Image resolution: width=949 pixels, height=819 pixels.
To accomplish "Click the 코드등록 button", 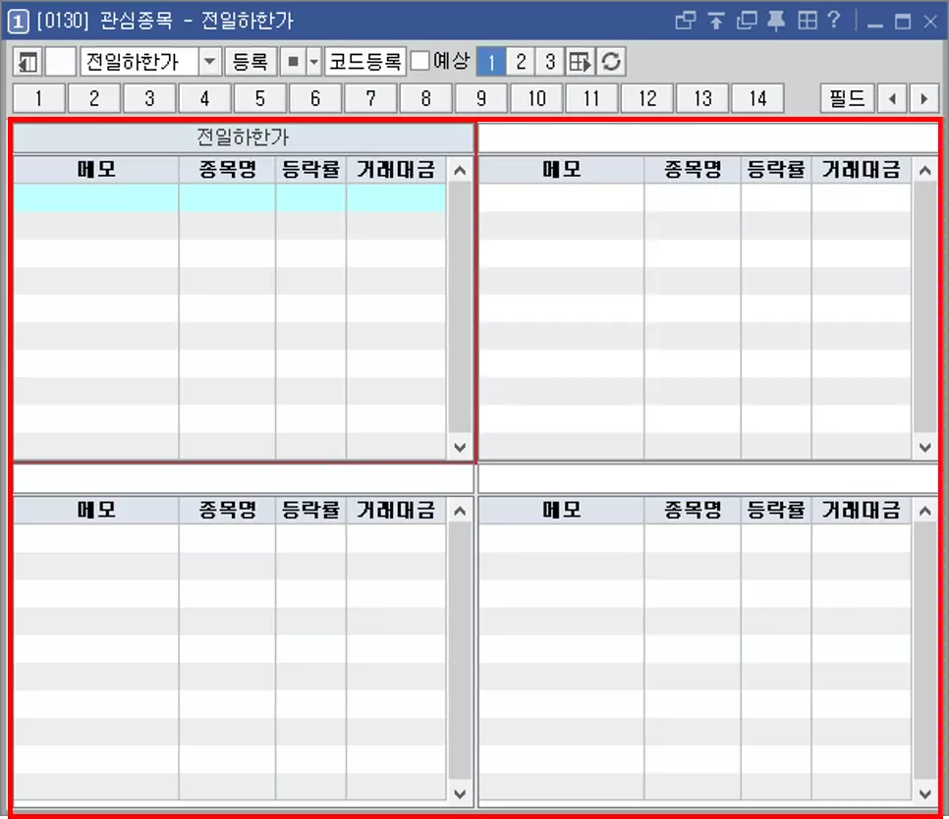I will point(364,62).
